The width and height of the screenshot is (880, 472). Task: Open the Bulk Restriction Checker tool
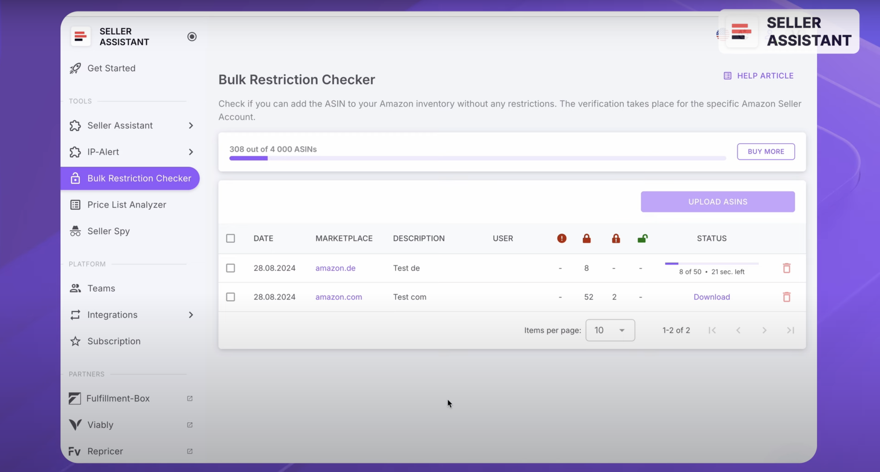point(130,178)
